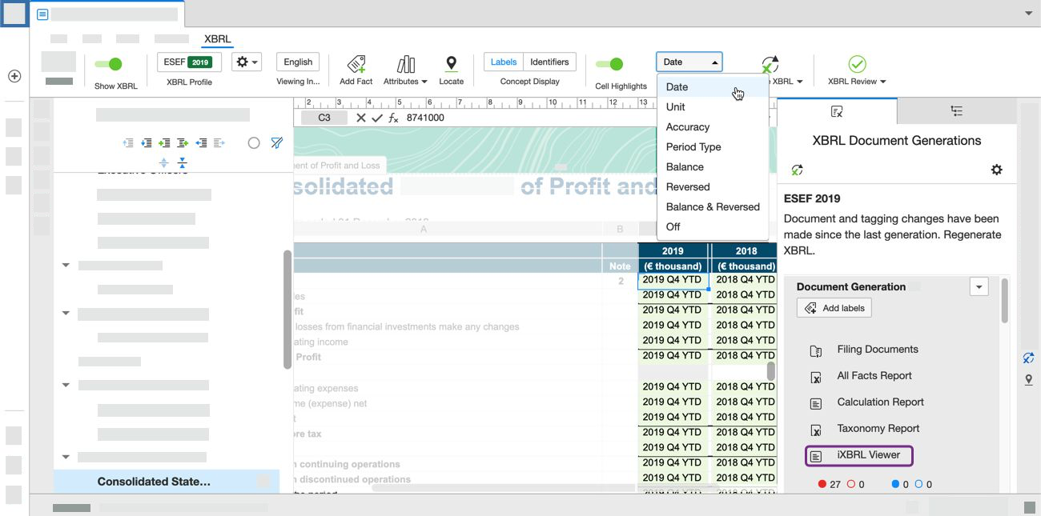Switch Concept Display to Identifiers
Screen dimensions: 1041x516
click(549, 61)
